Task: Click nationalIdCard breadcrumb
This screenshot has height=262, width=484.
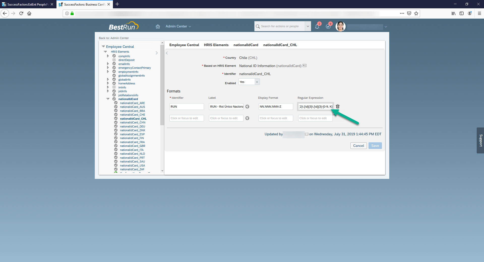Action: pyautogui.click(x=246, y=45)
